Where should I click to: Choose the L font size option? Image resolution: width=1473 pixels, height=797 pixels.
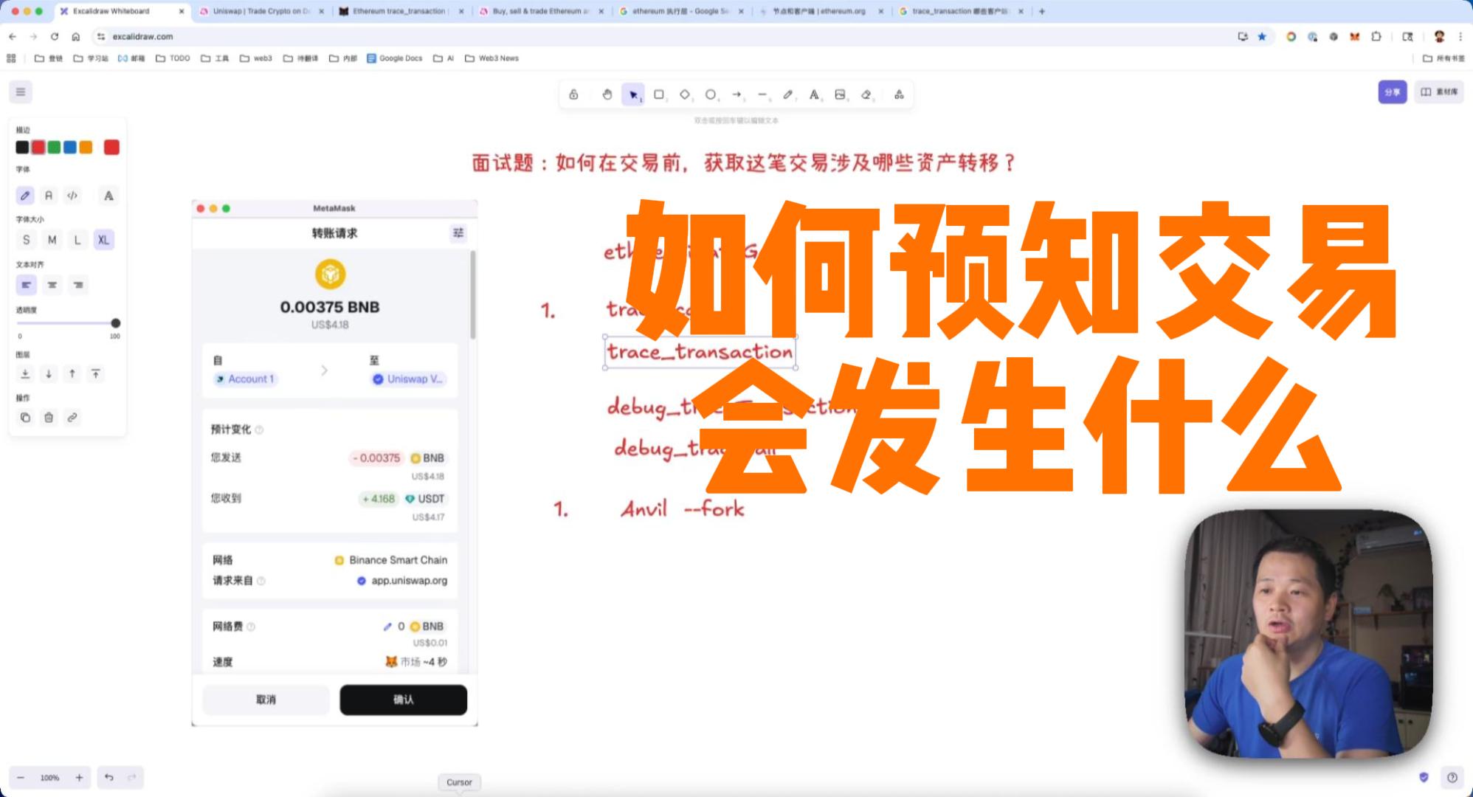[77, 240]
